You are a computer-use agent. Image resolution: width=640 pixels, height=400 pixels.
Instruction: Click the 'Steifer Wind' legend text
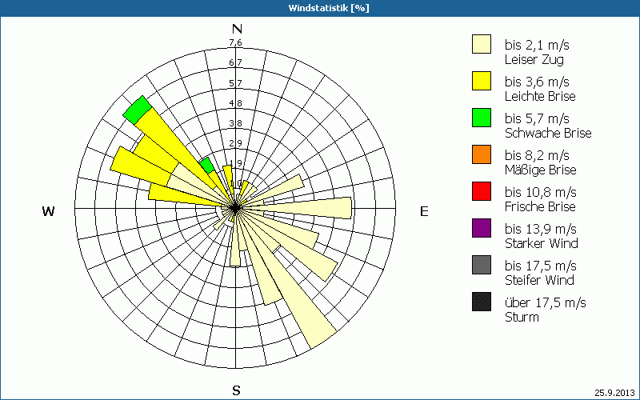[539, 280]
